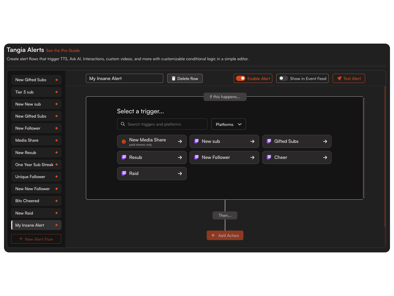
Task: Click the Twitch icon on Raid trigger
Action: 124,174
